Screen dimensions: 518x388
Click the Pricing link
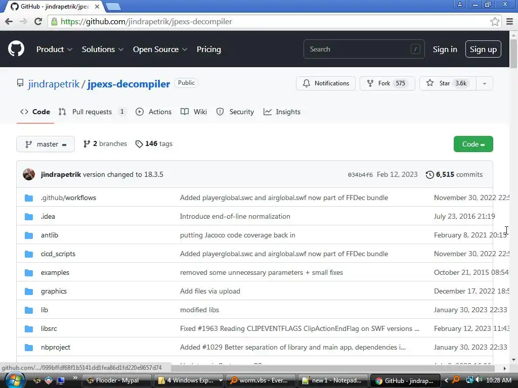(209, 49)
